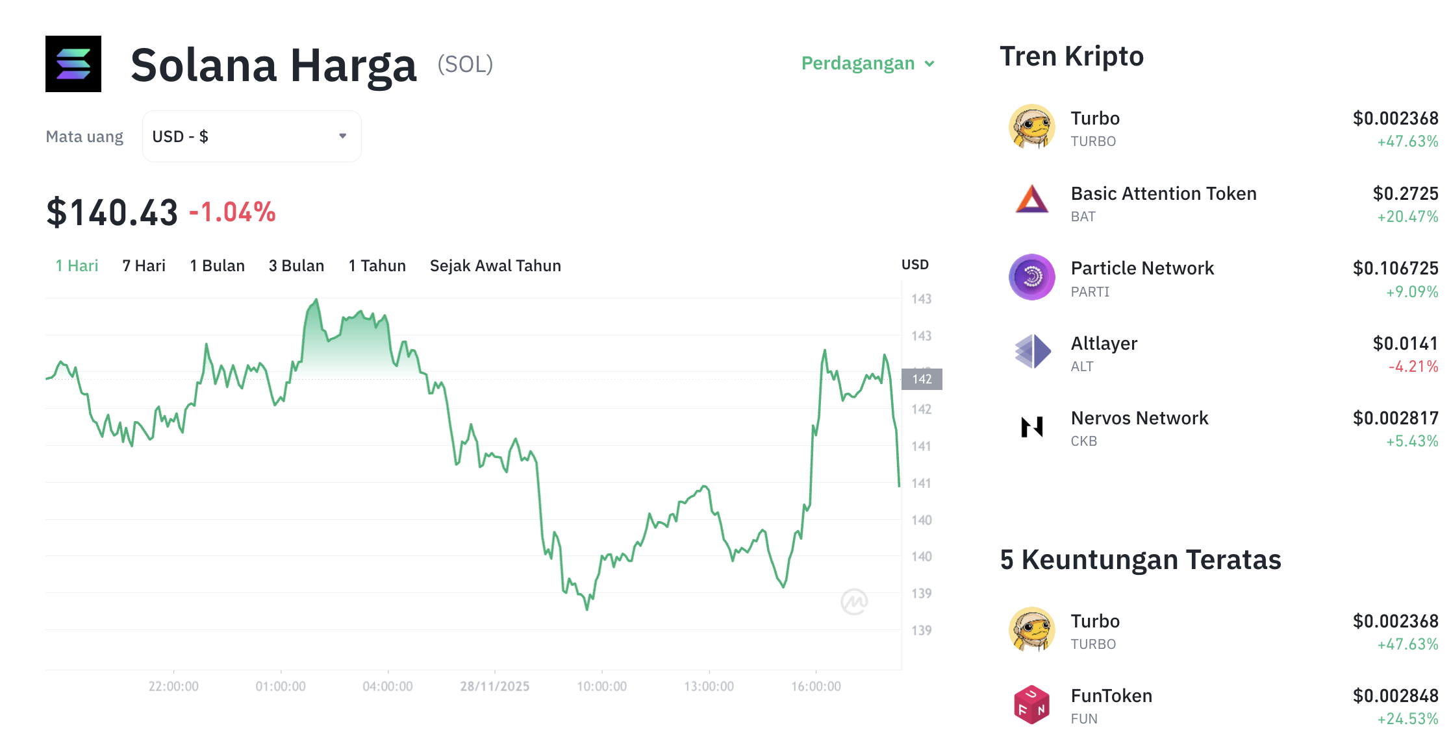Click the Altlayer logo
The image size is (1451, 741).
(1031, 352)
